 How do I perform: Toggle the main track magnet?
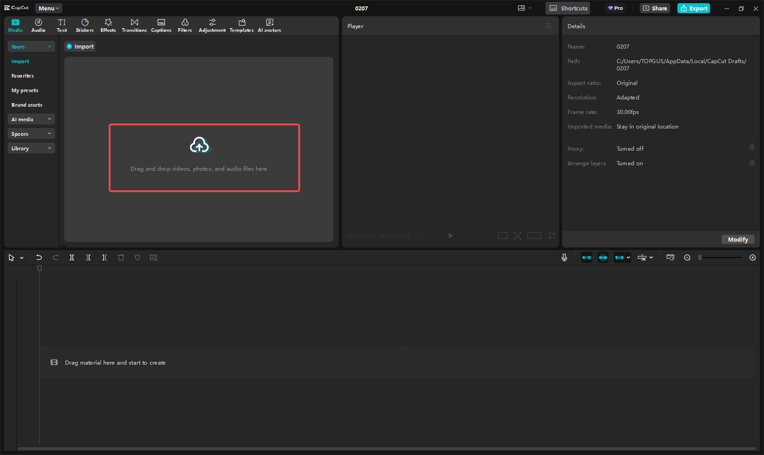[587, 258]
